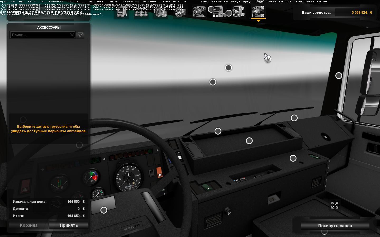This screenshot has height=237, width=380.
Task: Open the interior cabin type icon
Action: coord(199,12)
